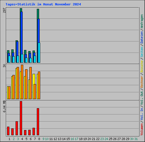Click the blue Dateien bar for day 3
The height and width of the screenshot is (142, 145).
17,49
